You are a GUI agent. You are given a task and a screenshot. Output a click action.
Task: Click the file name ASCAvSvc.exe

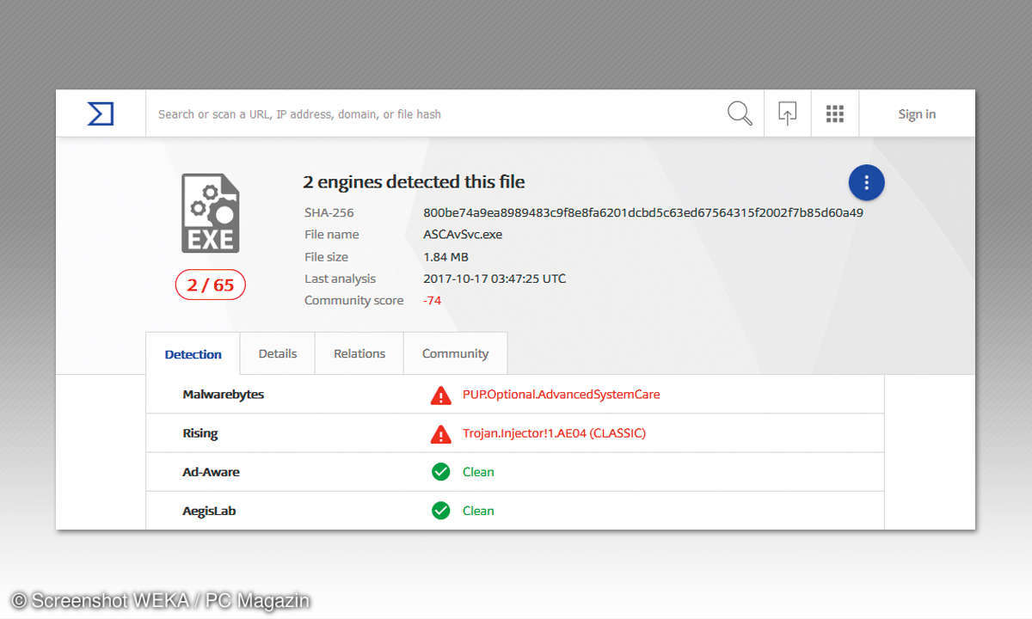(463, 234)
